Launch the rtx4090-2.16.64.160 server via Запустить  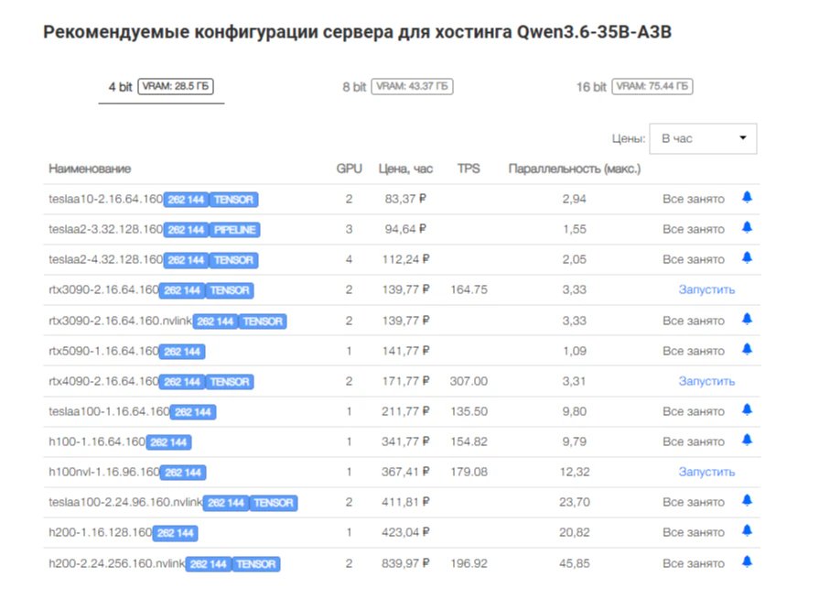706,381
